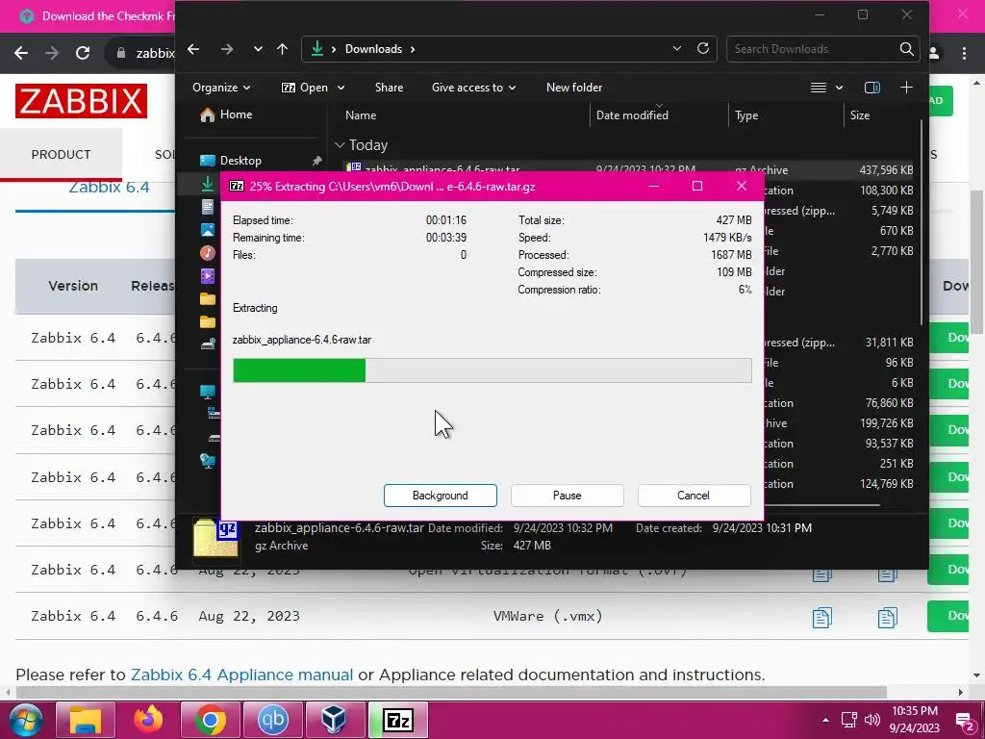
Task: Toggle the preview pane icon
Action: tap(871, 88)
